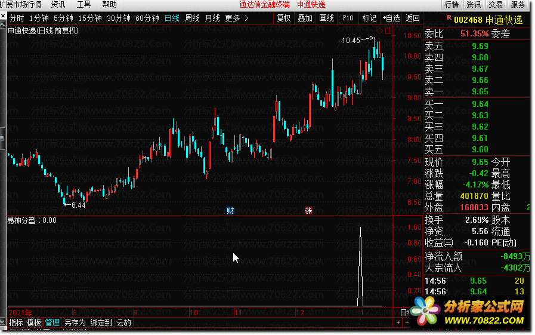Viewport: 535px width, 335px height.
Task: Click the 买一 9.64 bid row
Action: [x=456, y=104]
